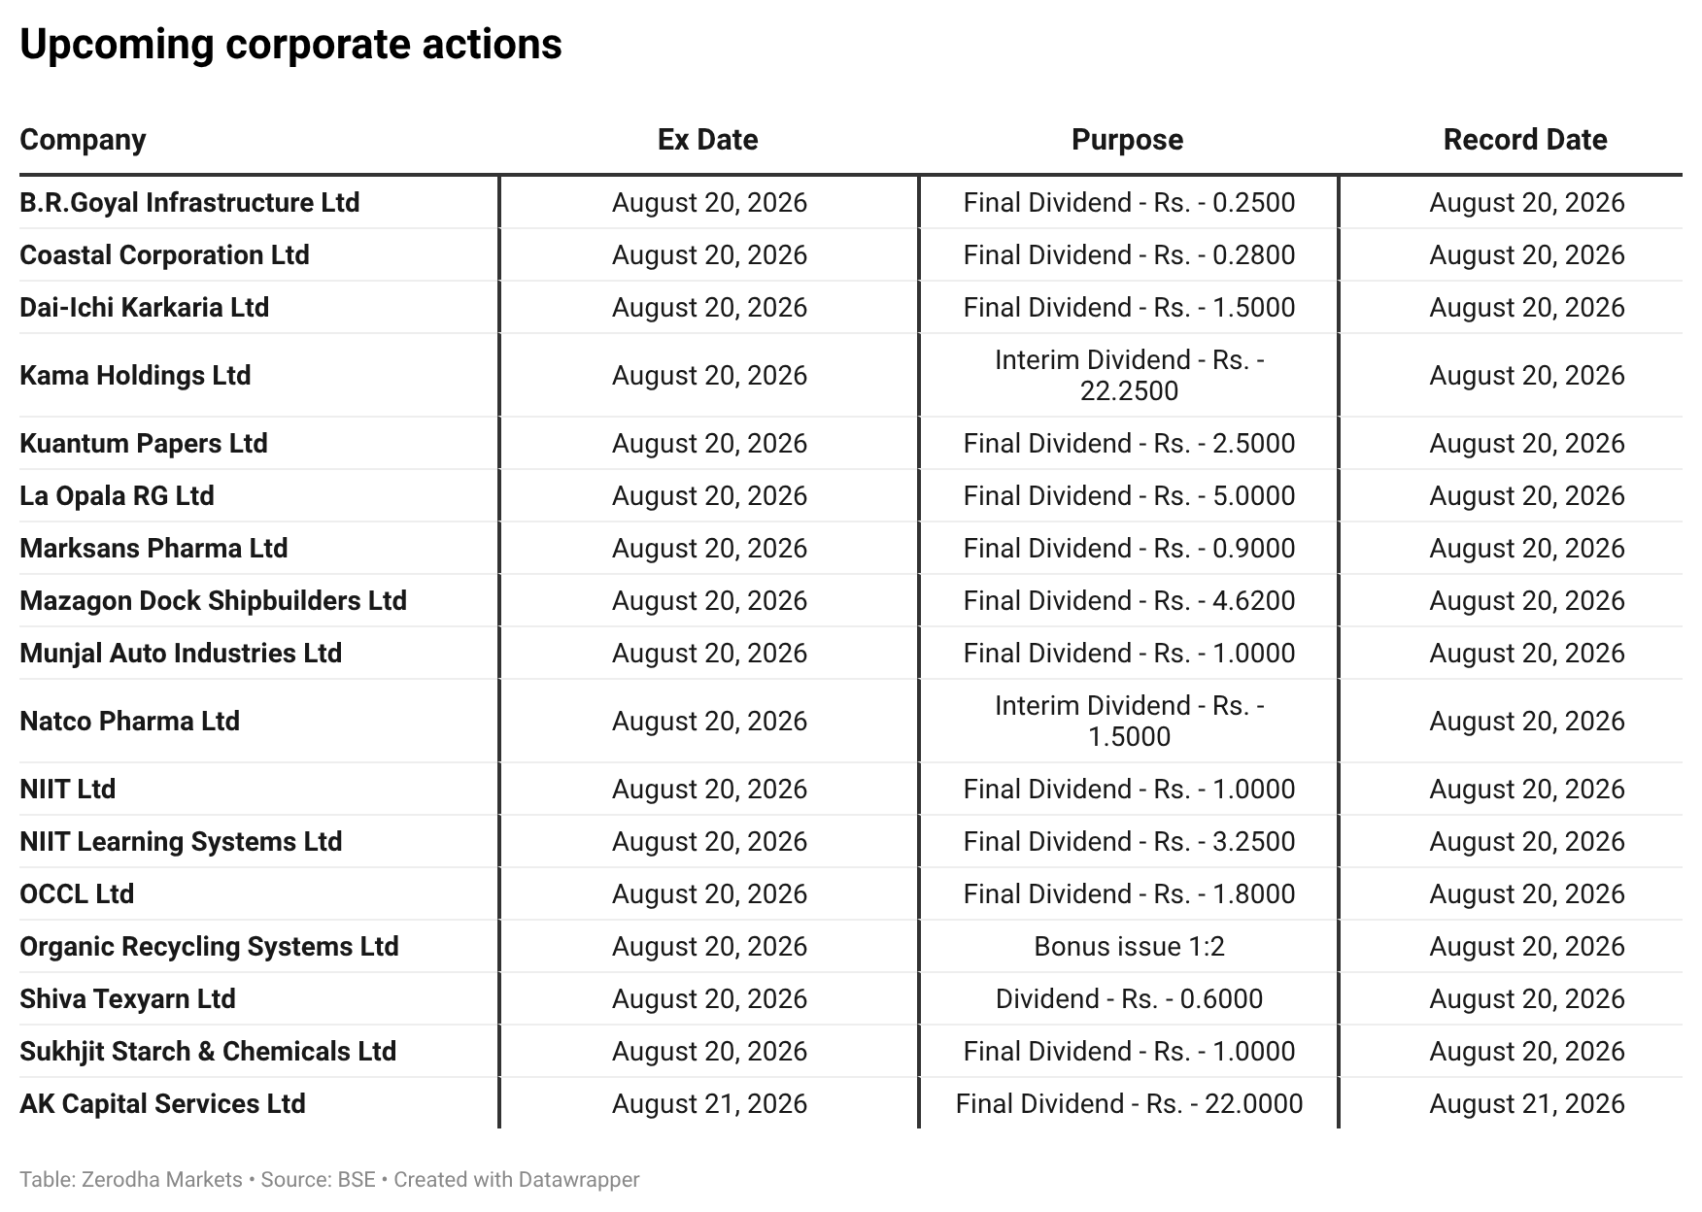This screenshot has width=1702, height=1212.
Task: Click AK Capital ex date August 21, 2026
Action: (x=709, y=1104)
